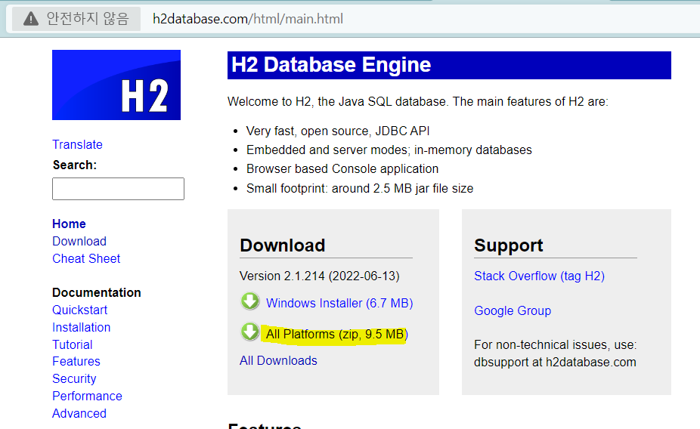This screenshot has width=700, height=429.
Task: Focus the Search input field
Action: coord(118,189)
